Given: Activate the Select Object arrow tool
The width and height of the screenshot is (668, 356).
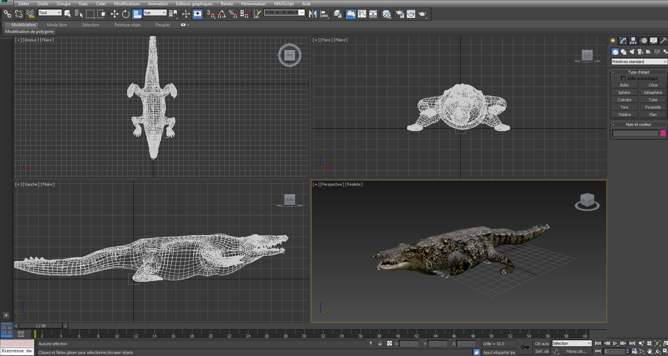Looking at the screenshot, I should click(68, 14).
